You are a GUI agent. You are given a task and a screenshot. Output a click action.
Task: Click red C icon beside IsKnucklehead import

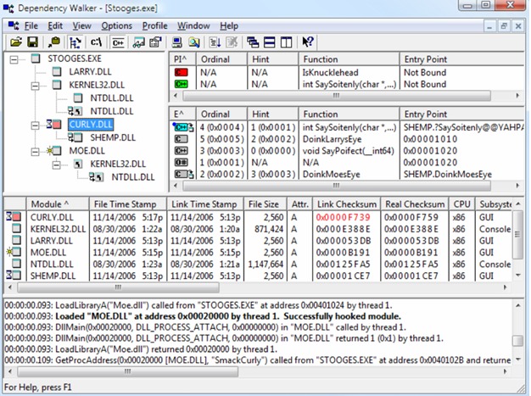tap(182, 72)
